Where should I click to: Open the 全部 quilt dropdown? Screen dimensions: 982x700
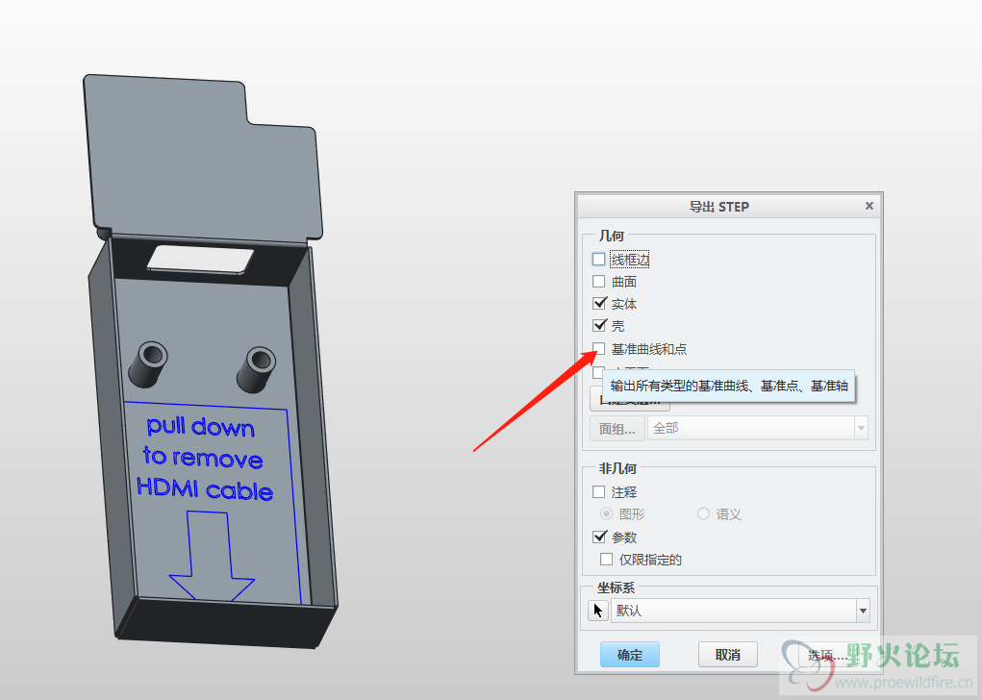861,428
